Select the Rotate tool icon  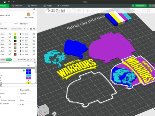[x=92, y=11]
